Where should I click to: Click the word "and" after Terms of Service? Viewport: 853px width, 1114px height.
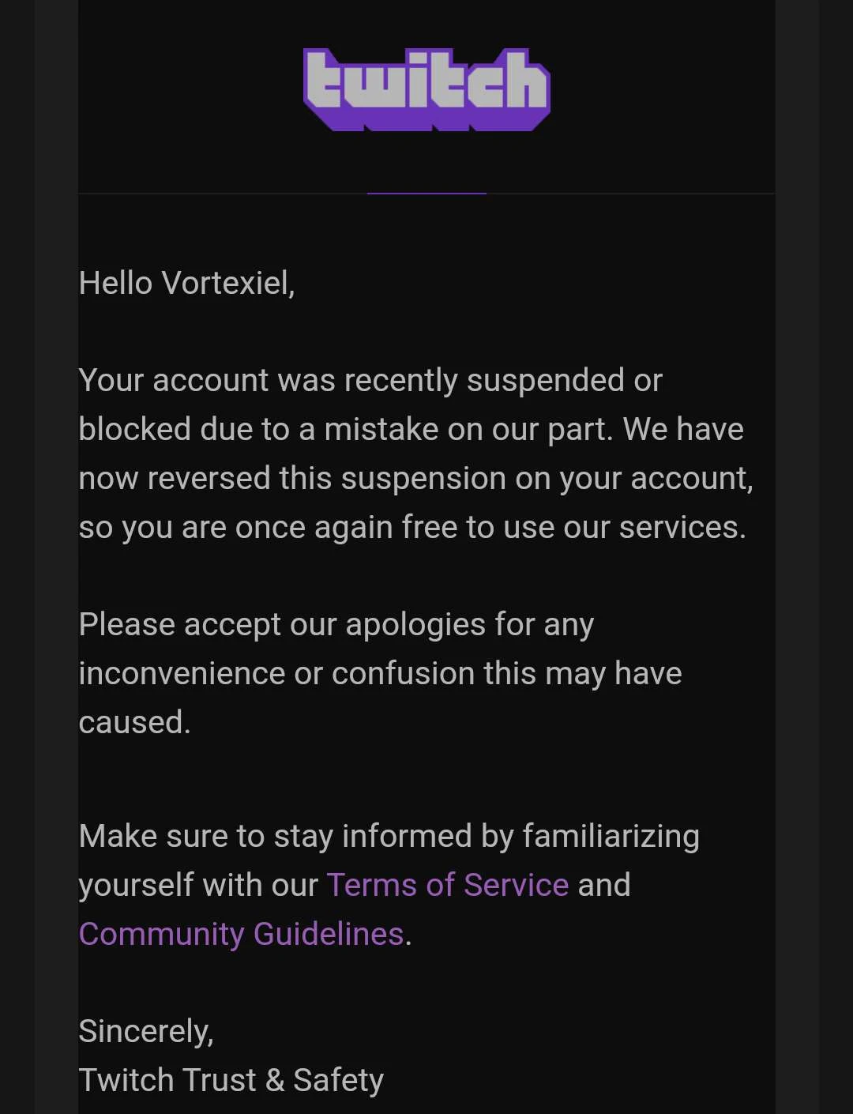(604, 885)
